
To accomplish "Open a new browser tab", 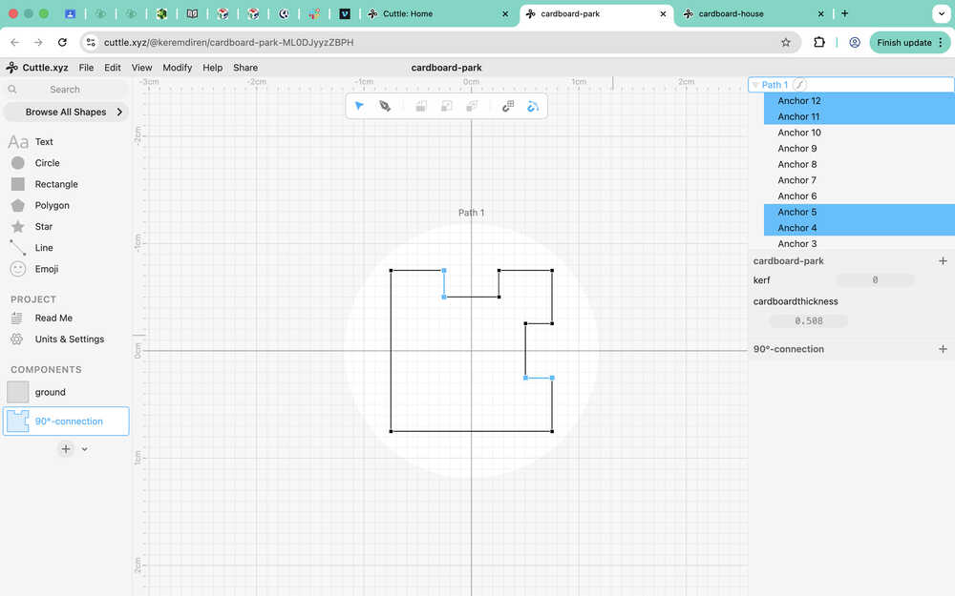I will point(845,13).
